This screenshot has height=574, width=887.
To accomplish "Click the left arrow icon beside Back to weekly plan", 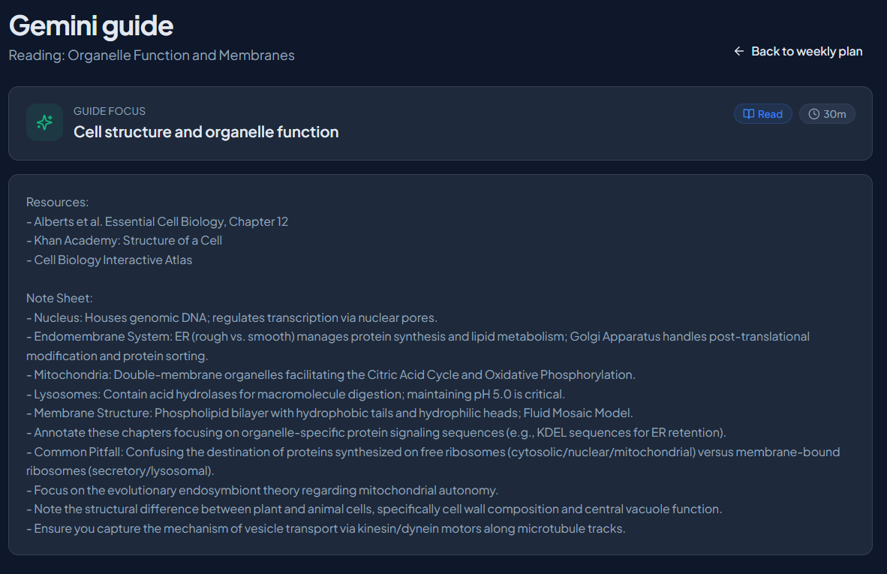I will pos(738,52).
